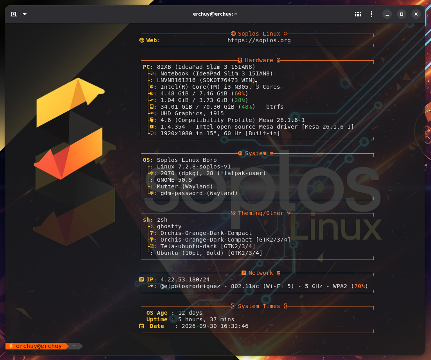Screen dimensions: 431x360
Task: Click the GPU icon beside UHD Graphics
Action: pyautogui.click(x=151, y=113)
